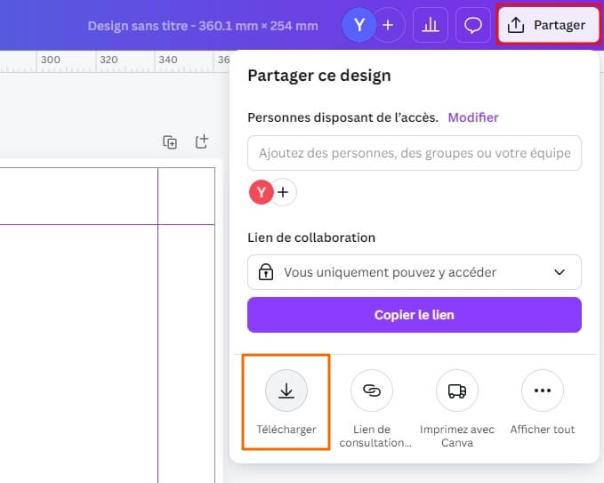Image resolution: width=604 pixels, height=483 pixels.
Task: Open the analytics bar chart icon
Action: pos(431,26)
